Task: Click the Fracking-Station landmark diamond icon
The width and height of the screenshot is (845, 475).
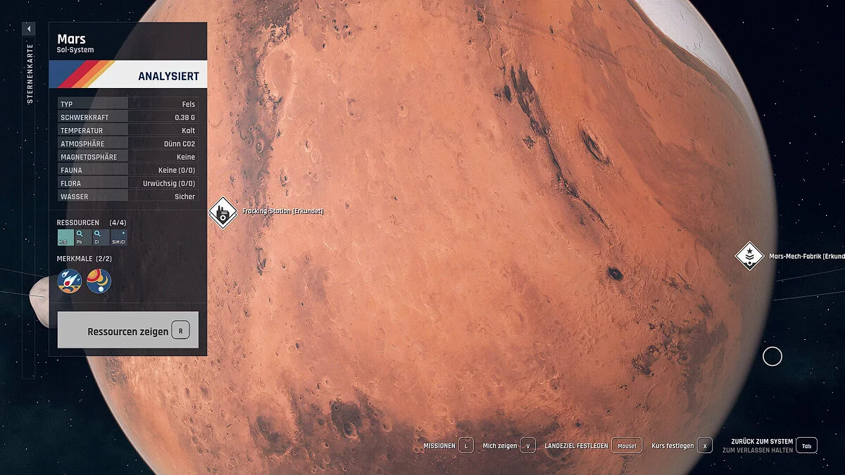Action: 223,213
